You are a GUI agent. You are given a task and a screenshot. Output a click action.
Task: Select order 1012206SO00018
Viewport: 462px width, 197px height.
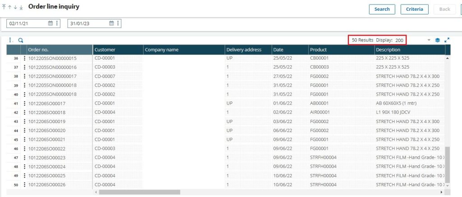pos(46,113)
